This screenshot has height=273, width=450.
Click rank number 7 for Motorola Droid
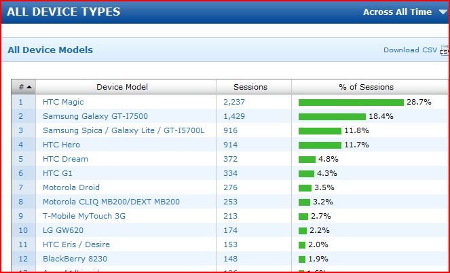(x=20, y=187)
